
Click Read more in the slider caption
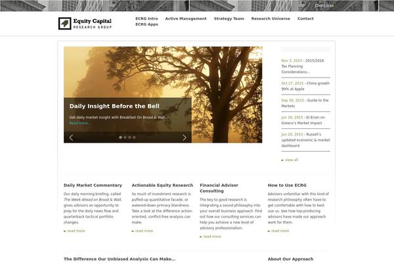[79, 123]
